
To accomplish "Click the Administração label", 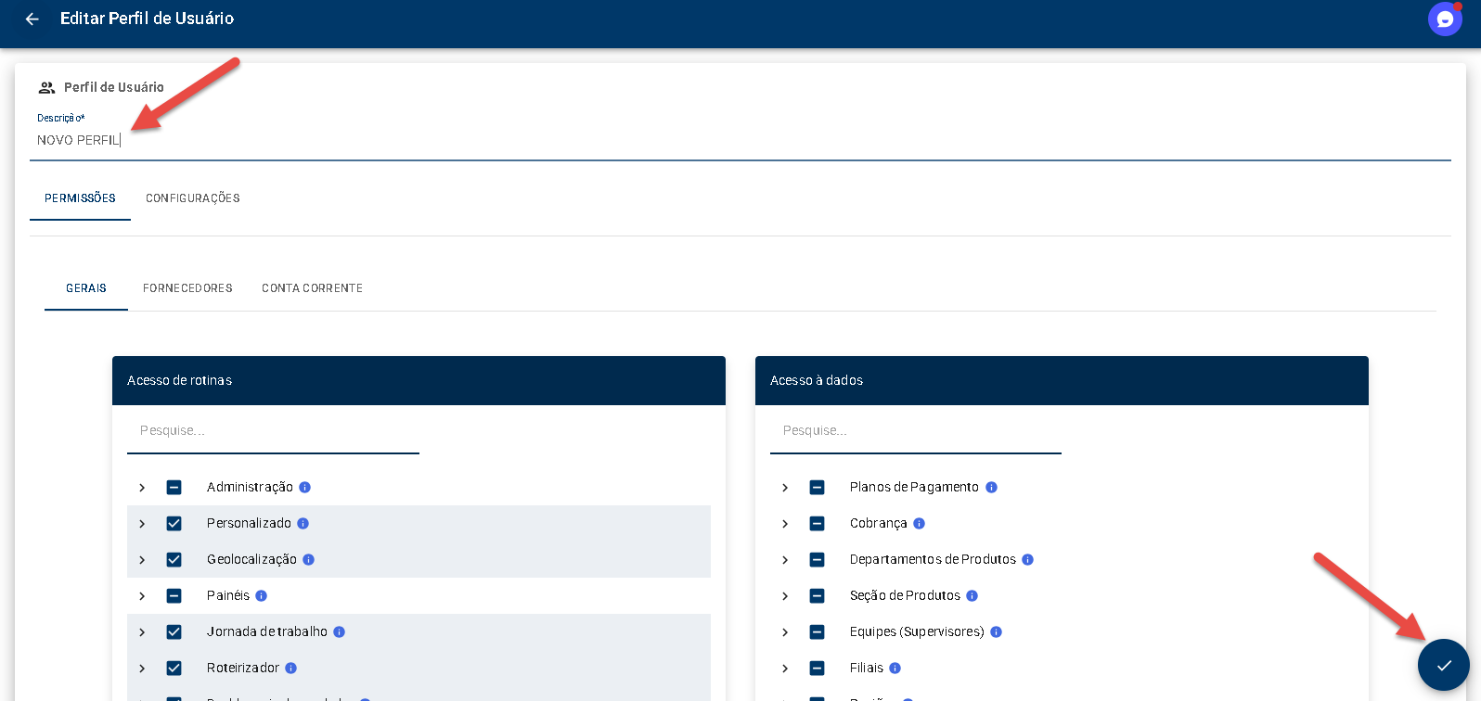I will pos(250,487).
